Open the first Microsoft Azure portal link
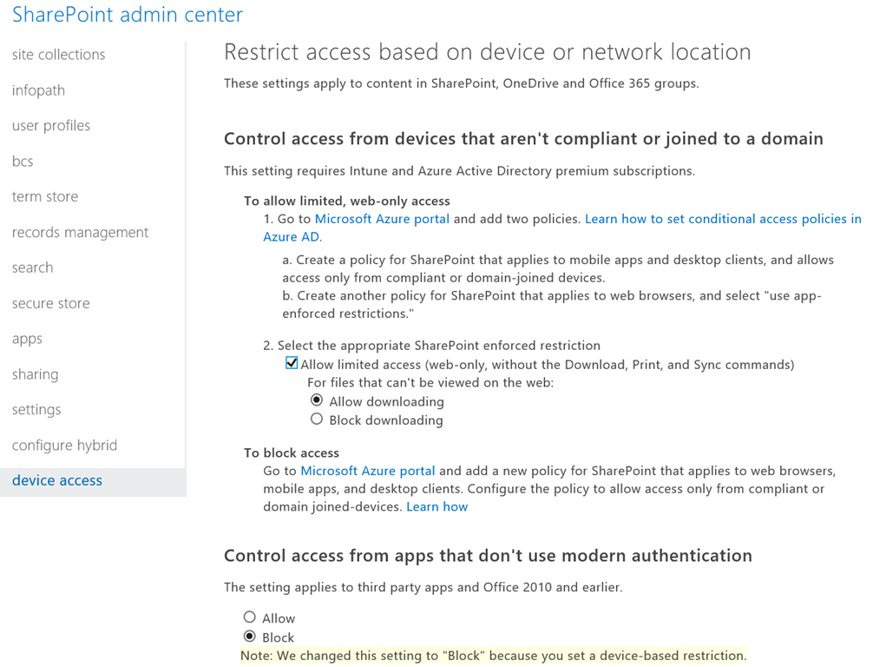This screenshot has width=873, height=667. tap(382, 219)
